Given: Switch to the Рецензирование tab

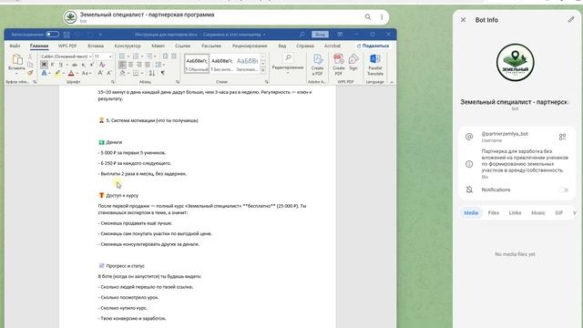Looking at the screenshot, I should tap(250, 46).
